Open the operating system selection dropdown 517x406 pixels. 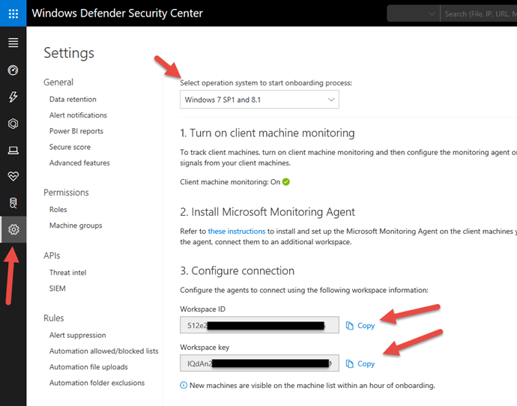point(259,100)
